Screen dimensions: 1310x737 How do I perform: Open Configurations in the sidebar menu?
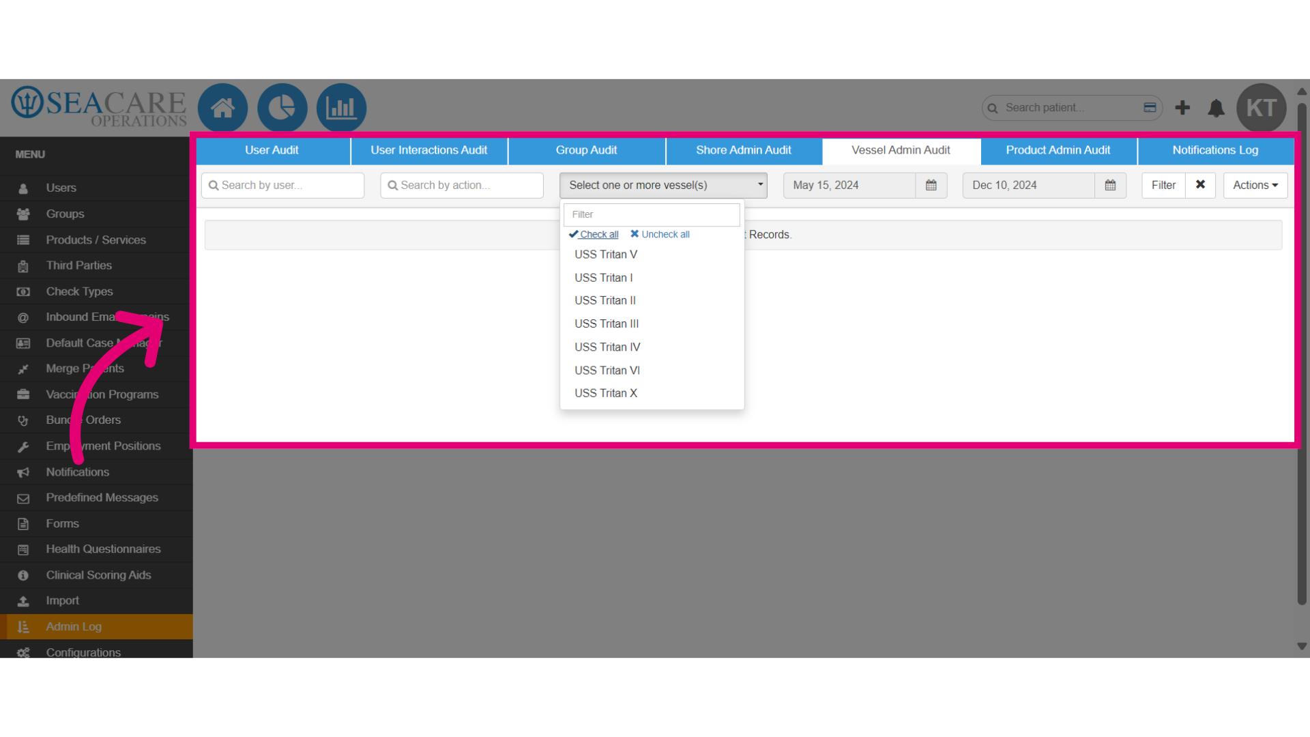(96, 652)
